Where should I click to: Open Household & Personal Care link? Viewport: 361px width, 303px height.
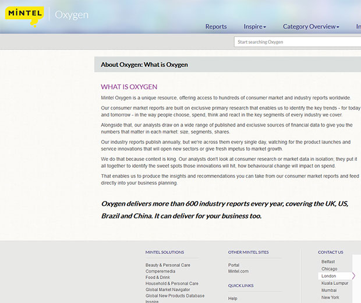[172, 283]
